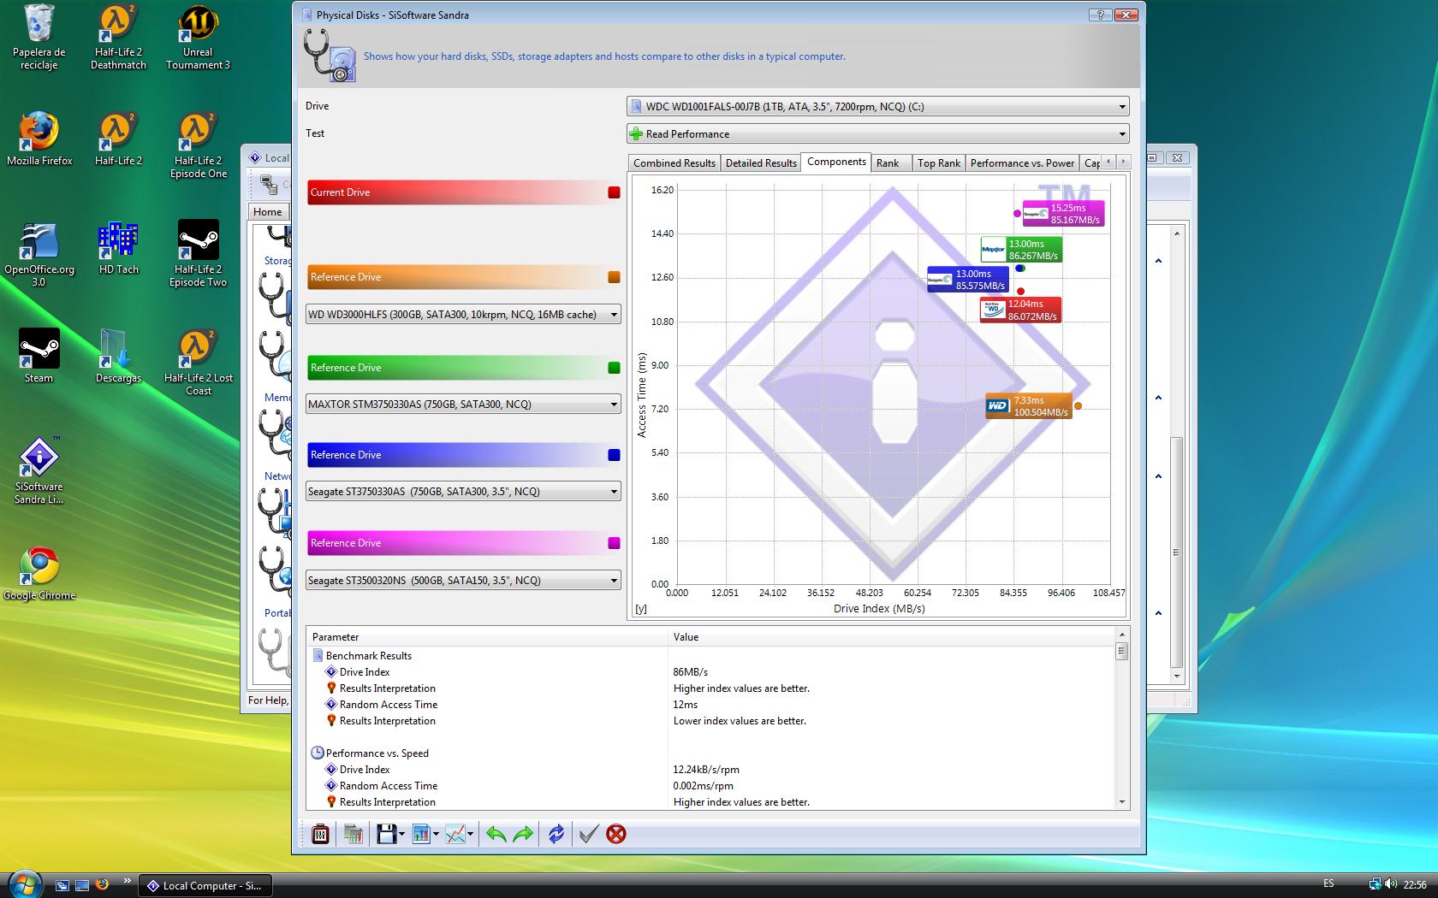Confirm with the grey checkmark icon
1438x898 pixels.
588,834
